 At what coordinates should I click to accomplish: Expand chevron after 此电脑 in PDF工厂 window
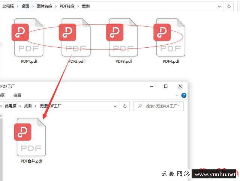tap(20, 106)
